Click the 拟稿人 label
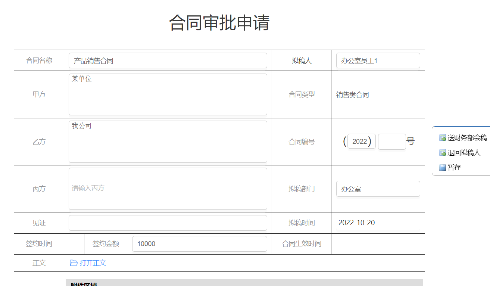 302,60
